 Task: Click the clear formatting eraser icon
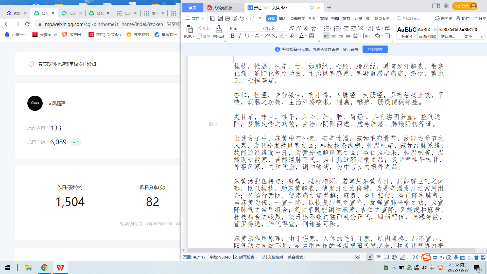coord(306,28)
